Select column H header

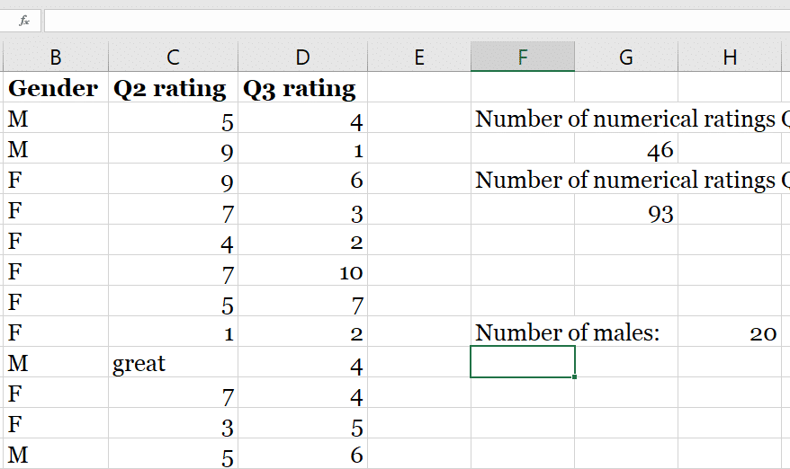(x=730, y=57)
